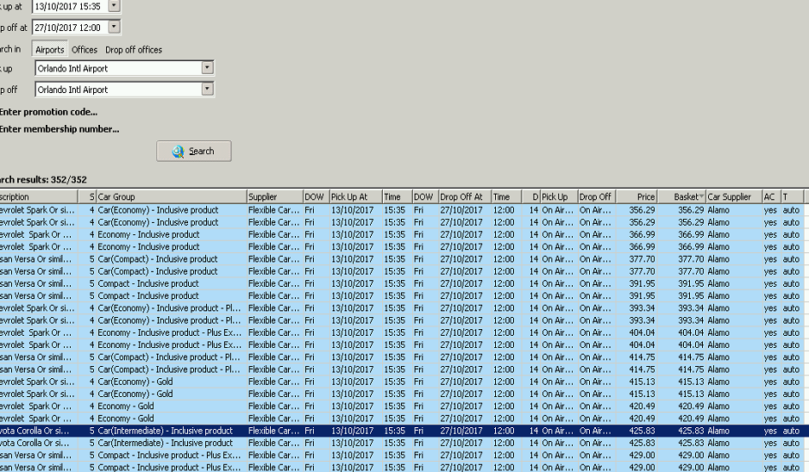Screen dimensions: 809x472
Task: Select the Drop off offices tab
Action: click(134, 50)
